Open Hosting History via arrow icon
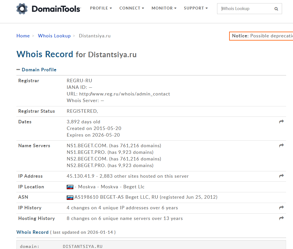The height and width of the screenshot is (249, 293). point(281,218)
